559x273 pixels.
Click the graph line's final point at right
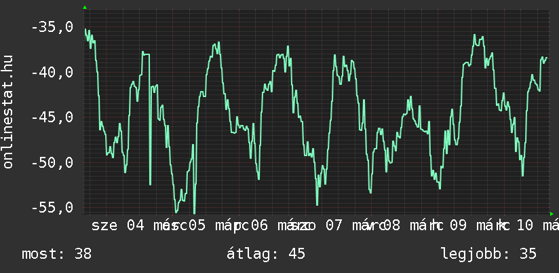pos(546,58)
